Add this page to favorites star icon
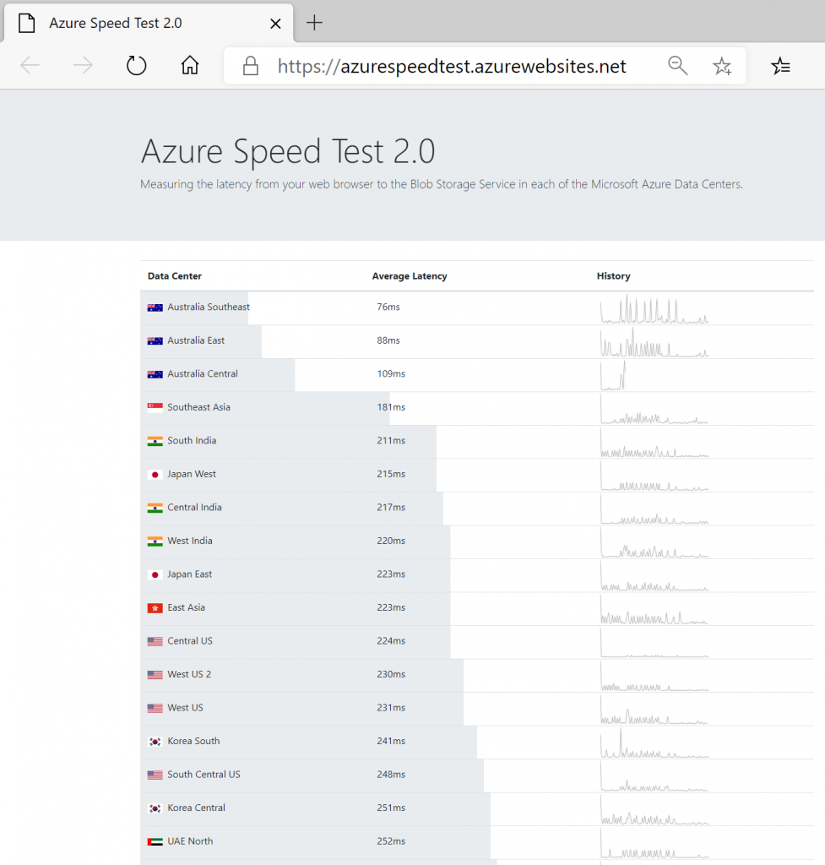 721,66
